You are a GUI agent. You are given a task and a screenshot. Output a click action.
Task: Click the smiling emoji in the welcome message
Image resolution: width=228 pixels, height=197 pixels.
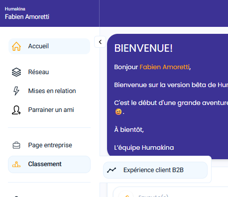(x=118, y=112)
